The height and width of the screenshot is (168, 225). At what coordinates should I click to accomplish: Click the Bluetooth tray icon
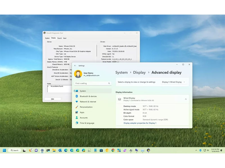tap(201, 150)
